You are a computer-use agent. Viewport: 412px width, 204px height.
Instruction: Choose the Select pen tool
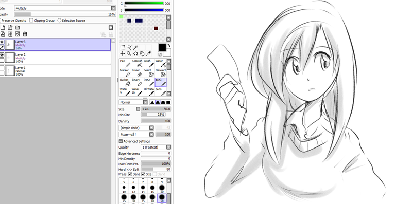click(149, 72)
